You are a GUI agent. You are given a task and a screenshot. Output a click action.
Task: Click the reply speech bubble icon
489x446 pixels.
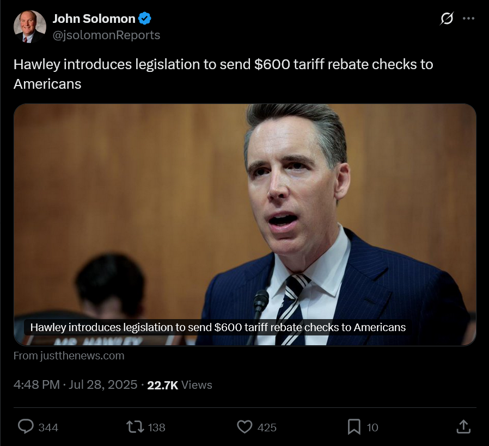[26, 426]
